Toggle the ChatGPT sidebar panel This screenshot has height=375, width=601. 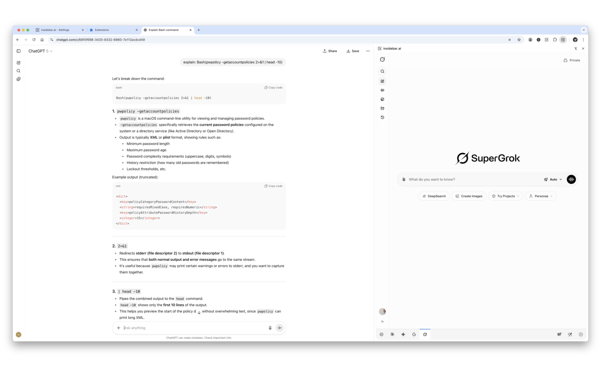(19, 51)
